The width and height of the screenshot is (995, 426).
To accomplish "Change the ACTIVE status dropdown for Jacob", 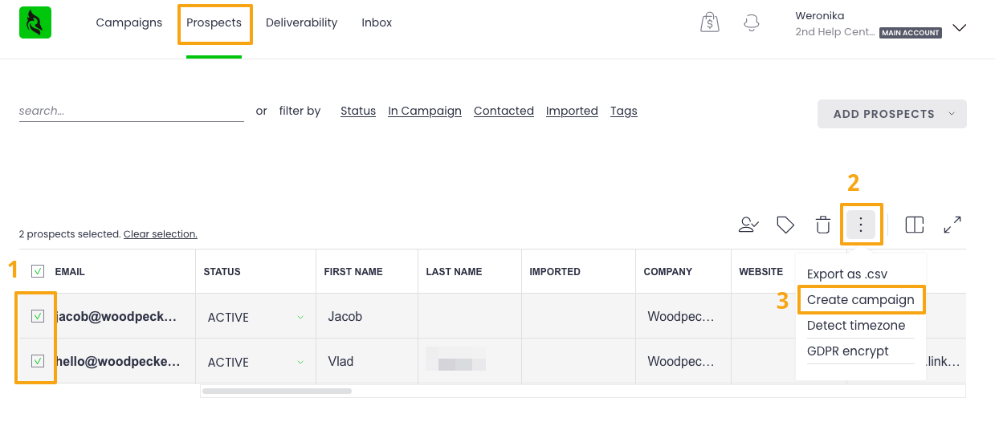I will click(x=255, y=317).
